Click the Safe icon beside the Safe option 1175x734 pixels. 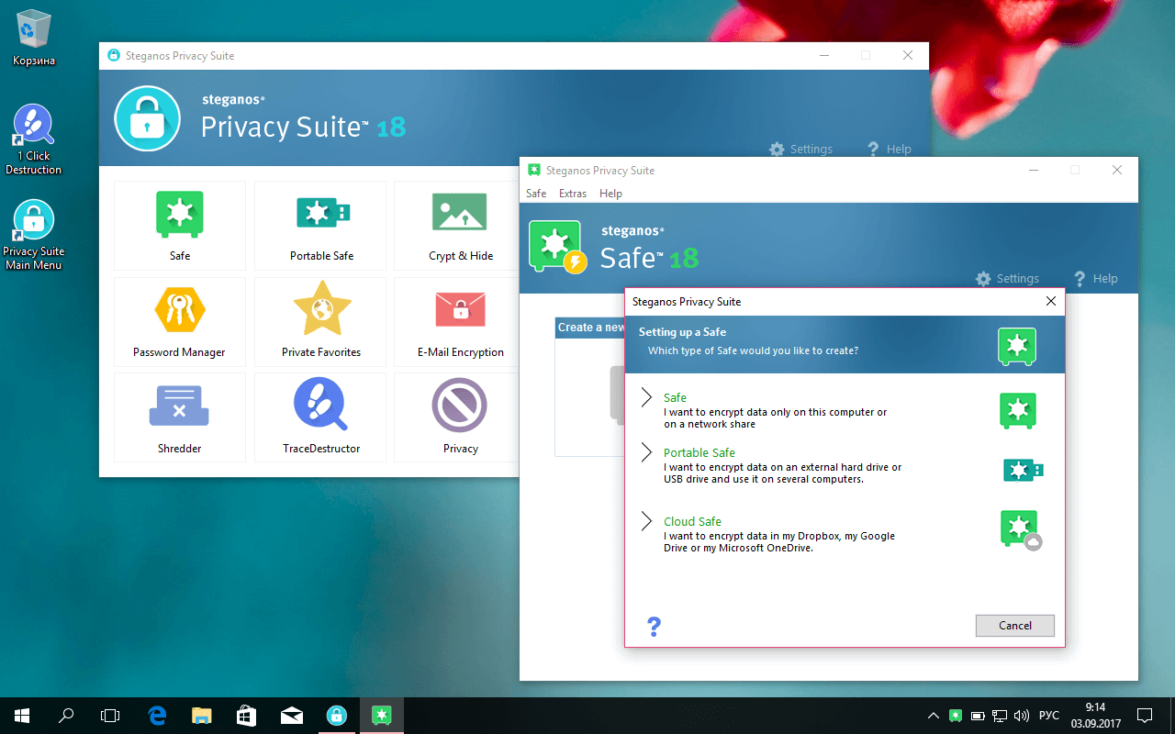(x=1017, y=410)
